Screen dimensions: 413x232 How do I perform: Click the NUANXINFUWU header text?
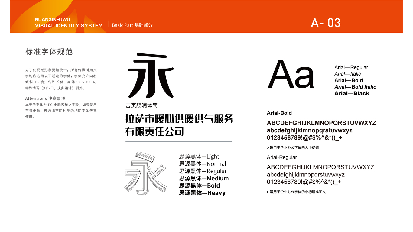[52, 19]
